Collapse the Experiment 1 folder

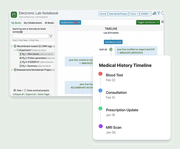click(15, 50)
